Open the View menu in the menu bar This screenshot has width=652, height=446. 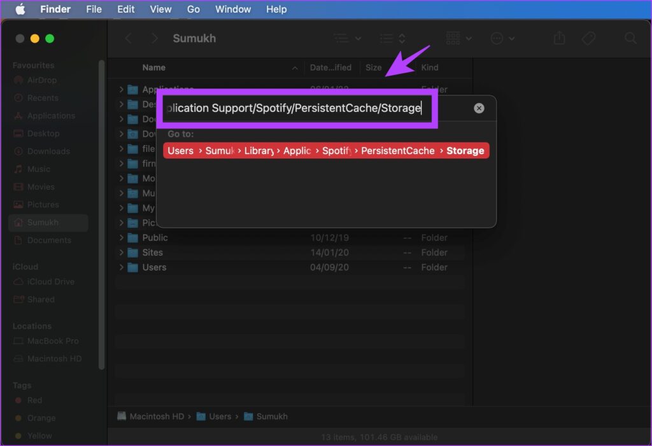[160, 9]
